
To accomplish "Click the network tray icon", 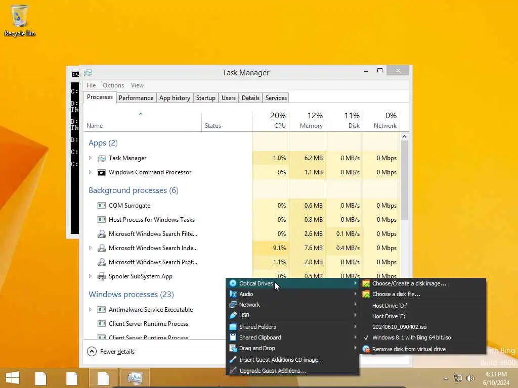I will (x=458, y=378).
